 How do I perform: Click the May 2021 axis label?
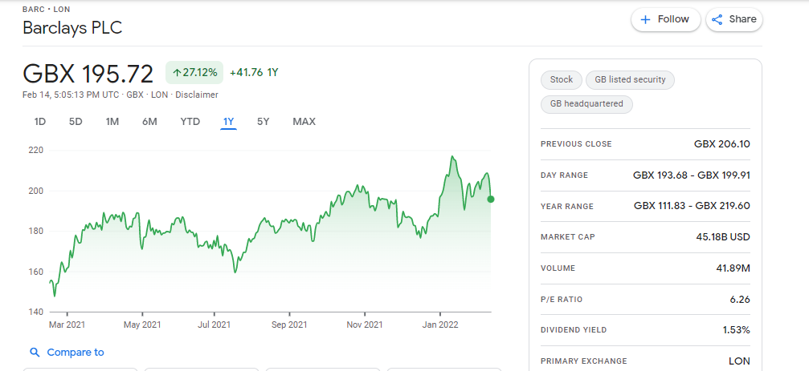pos(142,325)
